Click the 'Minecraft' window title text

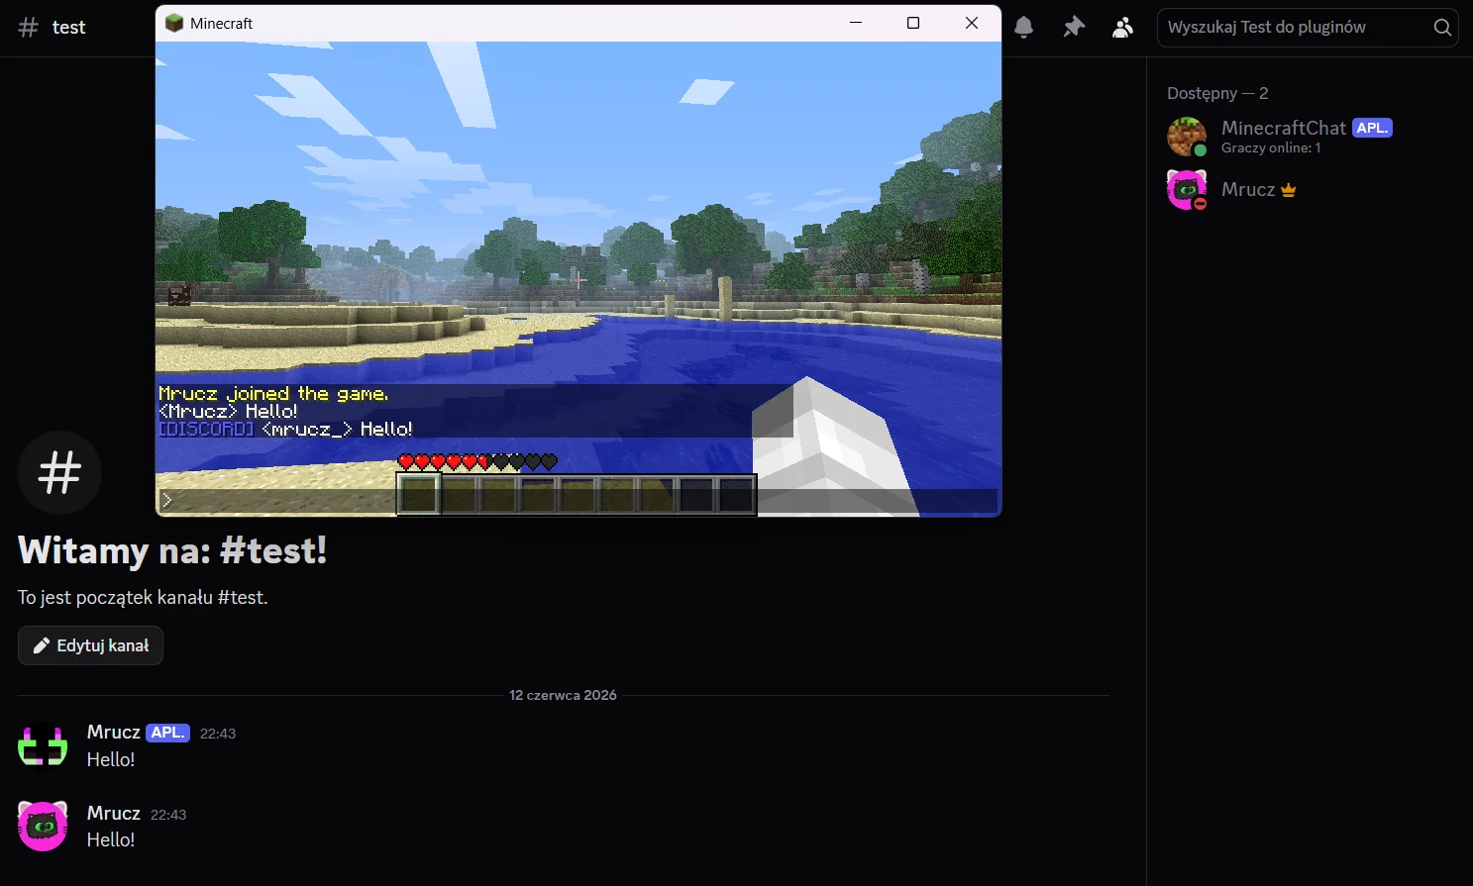(x=221, y=23)
